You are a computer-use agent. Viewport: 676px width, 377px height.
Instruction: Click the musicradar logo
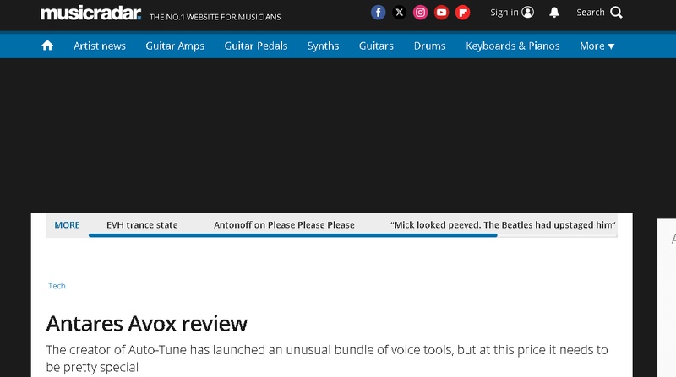coord(90,13)
